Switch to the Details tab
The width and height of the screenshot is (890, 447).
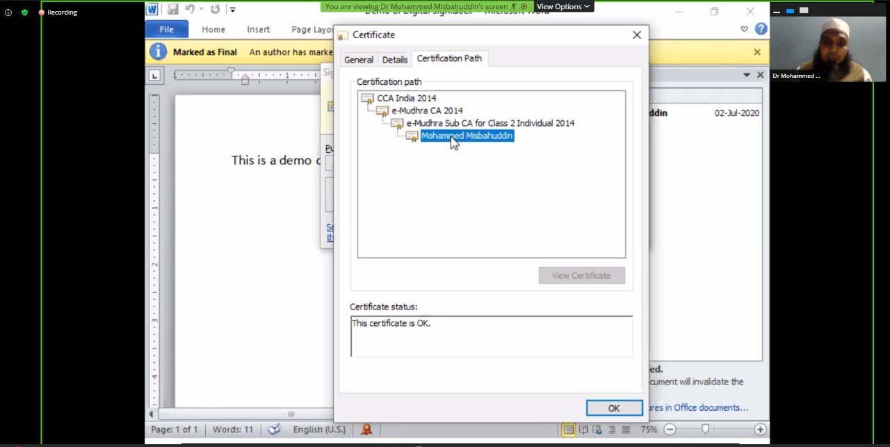pos(394,60)
